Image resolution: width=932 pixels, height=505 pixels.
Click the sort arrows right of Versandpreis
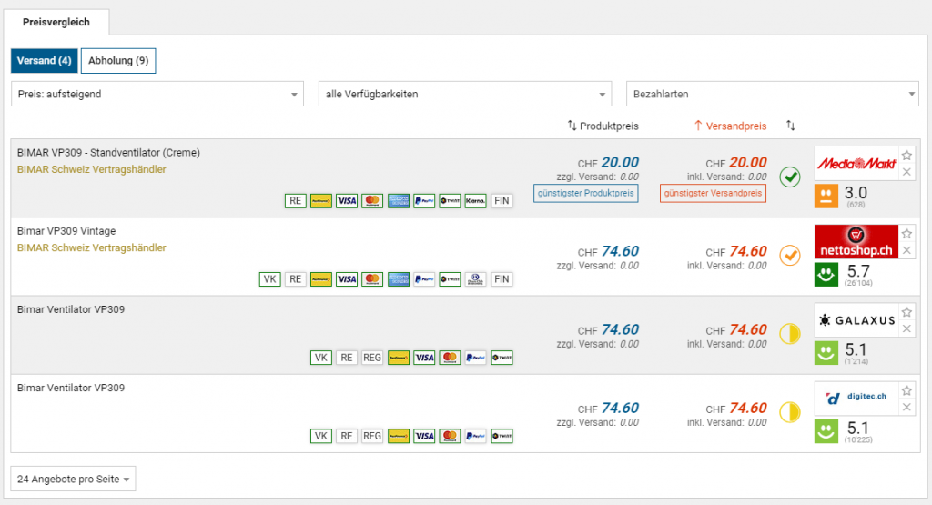(x=791, y=126)
